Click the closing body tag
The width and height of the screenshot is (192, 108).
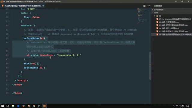pyautogui.click(x=17, y=85)
